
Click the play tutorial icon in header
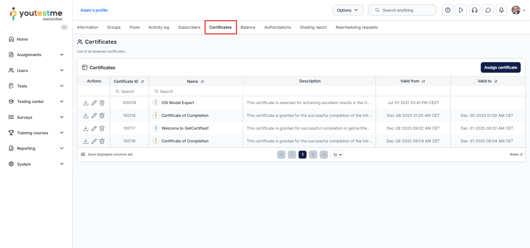[461, 10]
